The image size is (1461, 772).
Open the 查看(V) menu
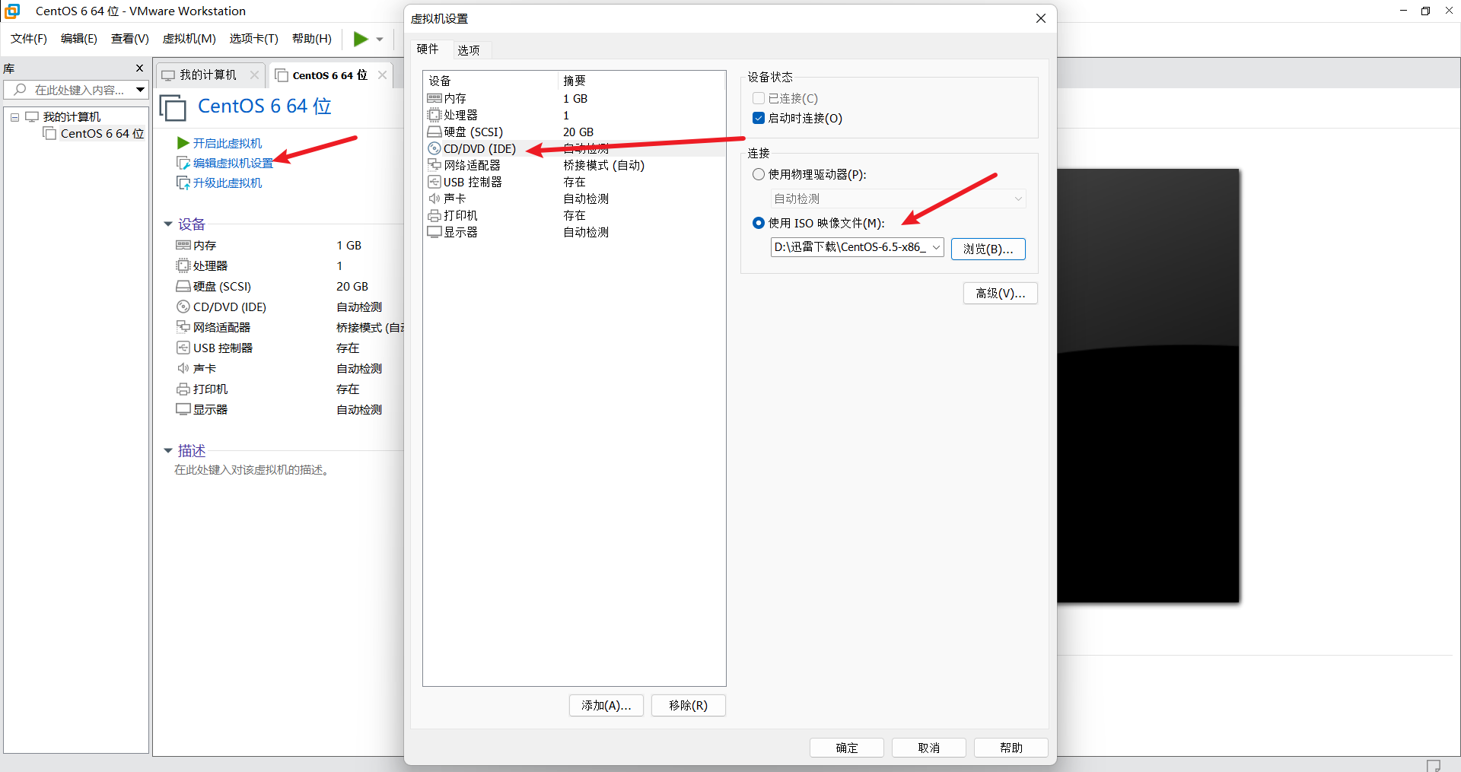[x=130, y=39]
